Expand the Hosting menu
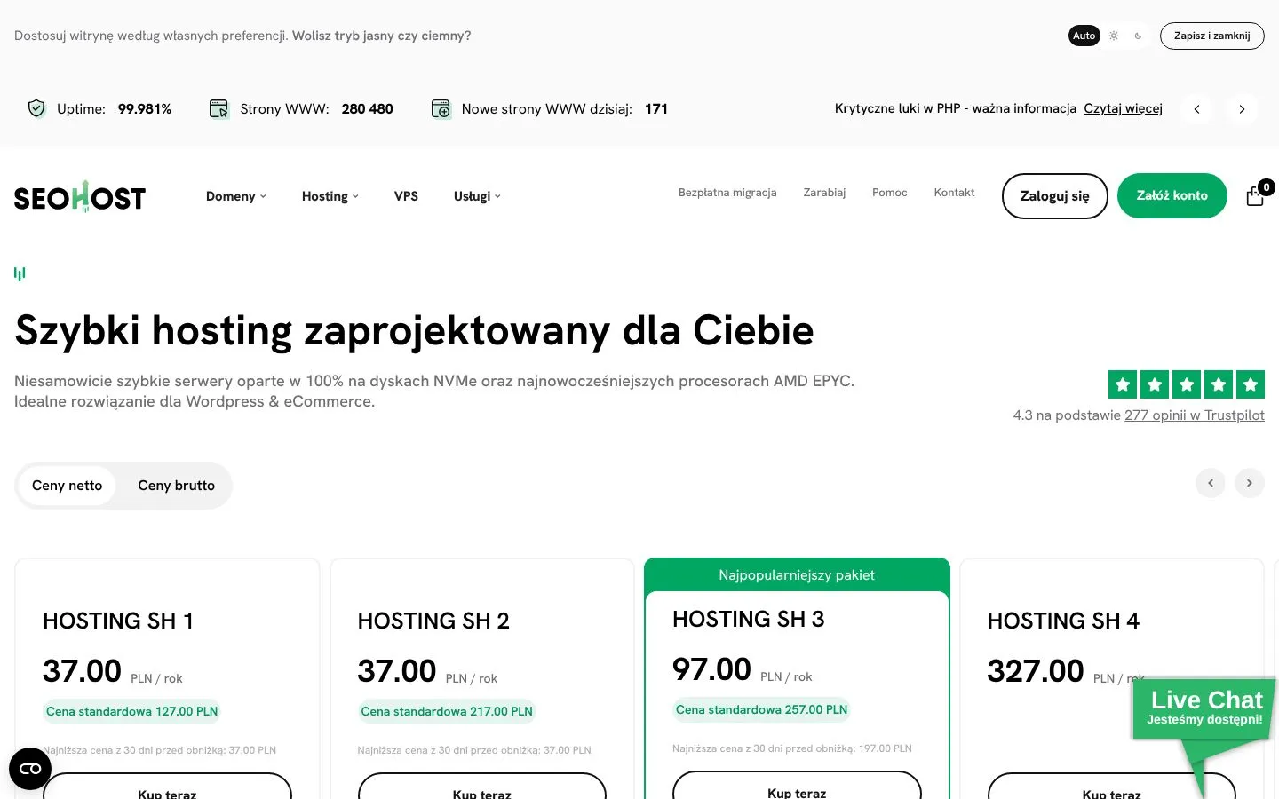The width and height of the screenshot is (1279, 799). coord(330,196)
